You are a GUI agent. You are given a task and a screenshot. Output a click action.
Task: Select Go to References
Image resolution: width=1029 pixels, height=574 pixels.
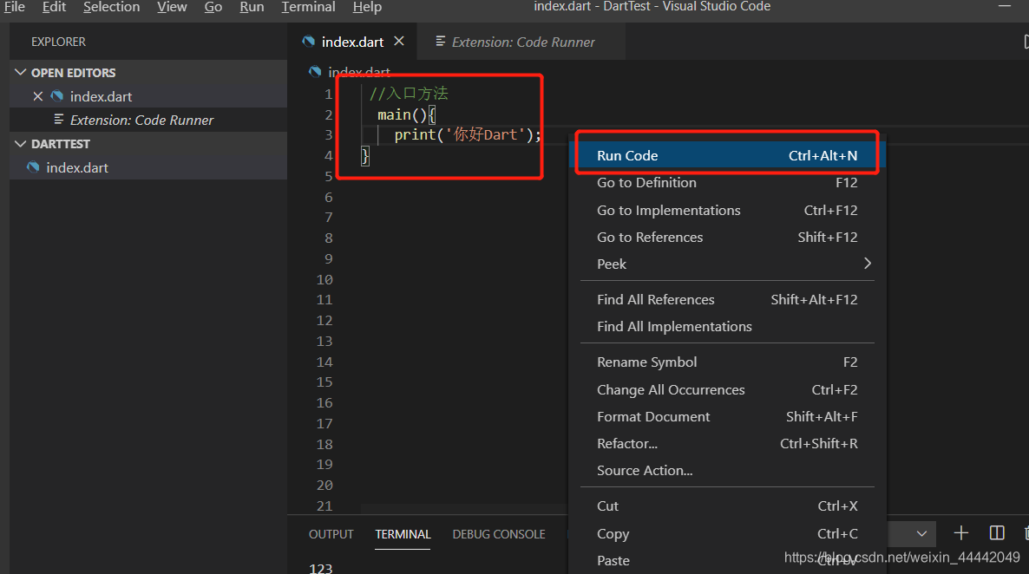tap(727, 237)
